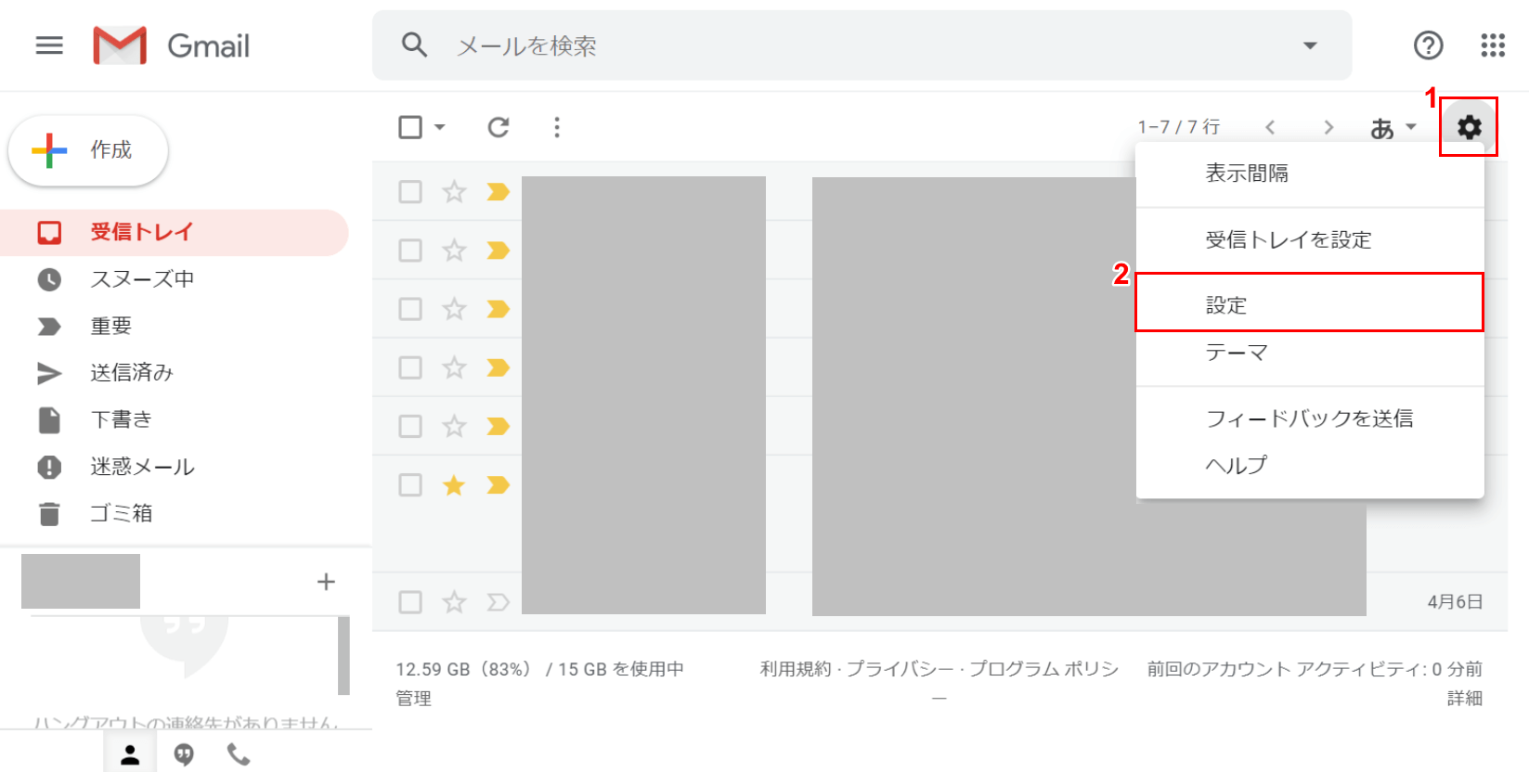Check the starred email's checkbox
This screenshot has height=772, width=1529.
[x=410, y=485]
